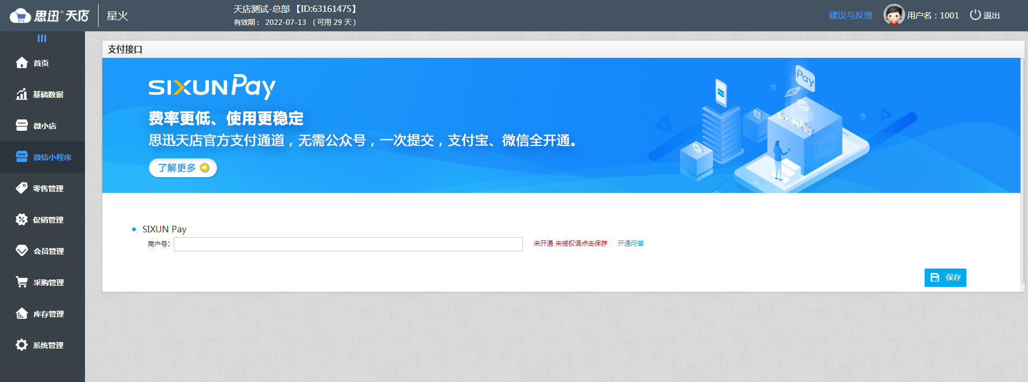Click the 天店测试-总部 ID text
The width and height of the screenshot is (1028, 382).
[x=296, y=9]
